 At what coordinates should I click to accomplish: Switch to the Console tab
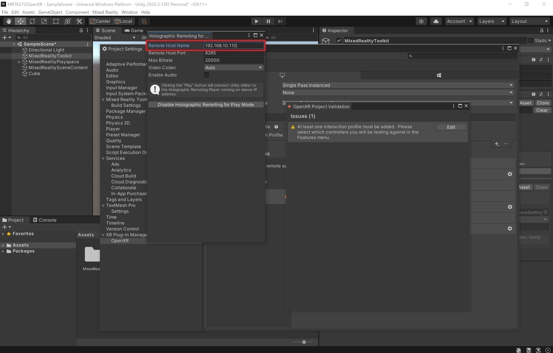45,220
